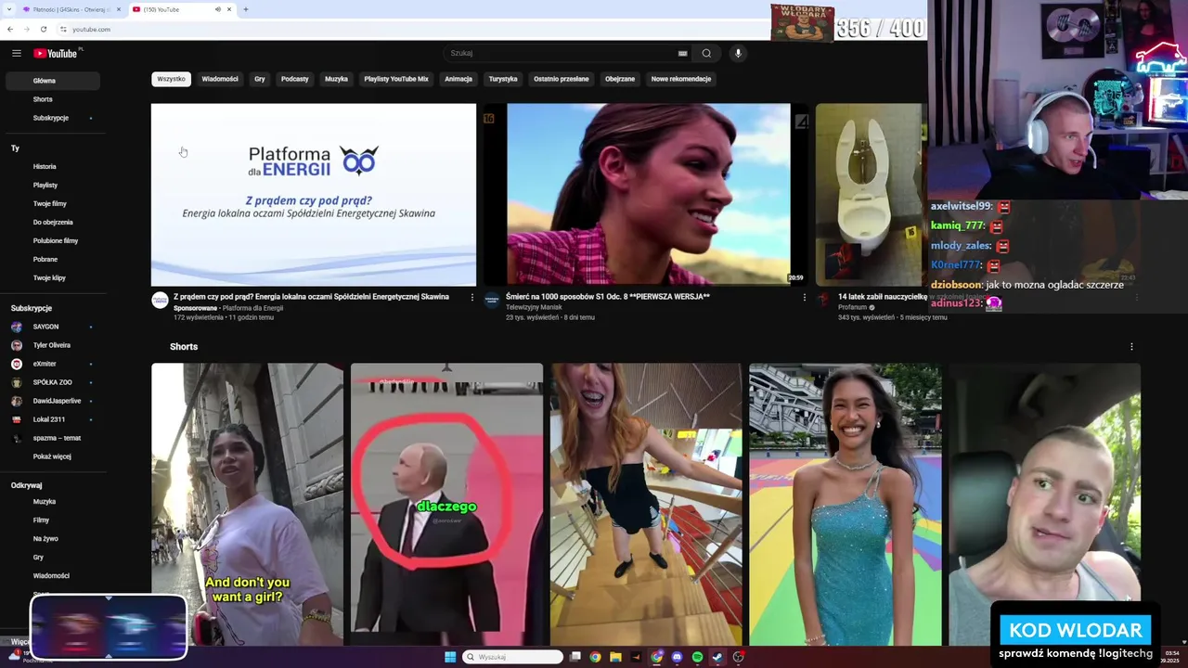This screenshot has width=1188, height=668.
Task: Open Discord from the taskbar
Action: coord(677,657)
